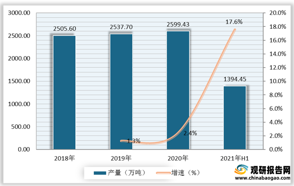Select the 2020年 bar
The height and width of the screenshot is (186, 294).
tap(178, 90)
